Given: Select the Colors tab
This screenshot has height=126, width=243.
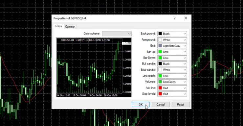Looking at the screenshot, I should [58, 26].
